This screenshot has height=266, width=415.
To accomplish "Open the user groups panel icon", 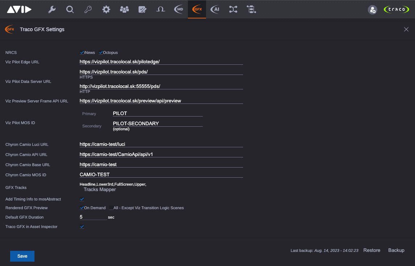I will point(124,9).
